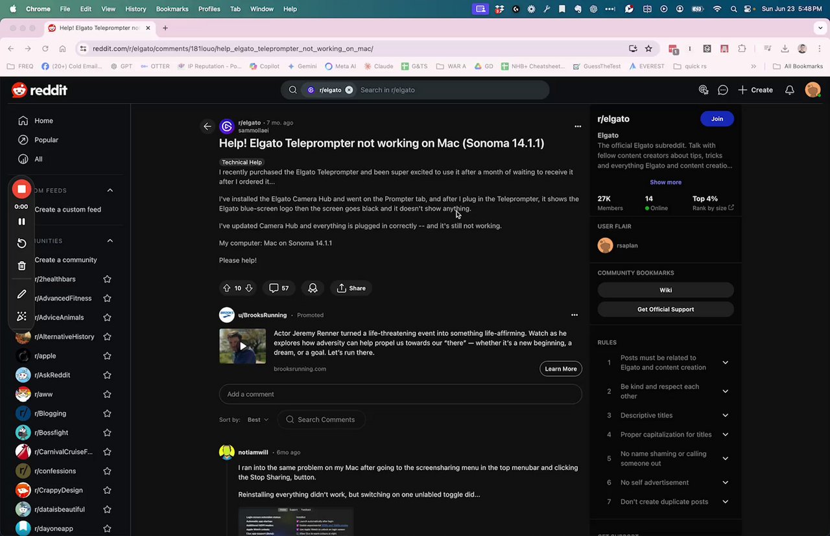Viewport: 830px width, 536px height.
Task: Expand rule 6 No self advertisement
Action: (725, 483)
